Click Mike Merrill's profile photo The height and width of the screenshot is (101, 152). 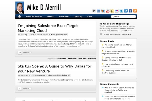coord(20,8)
